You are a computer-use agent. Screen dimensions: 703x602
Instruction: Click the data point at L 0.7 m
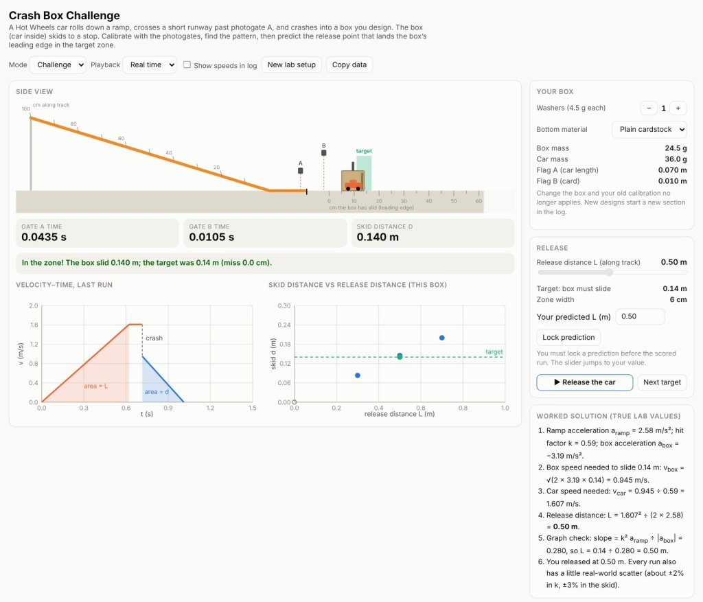point(441,338)
